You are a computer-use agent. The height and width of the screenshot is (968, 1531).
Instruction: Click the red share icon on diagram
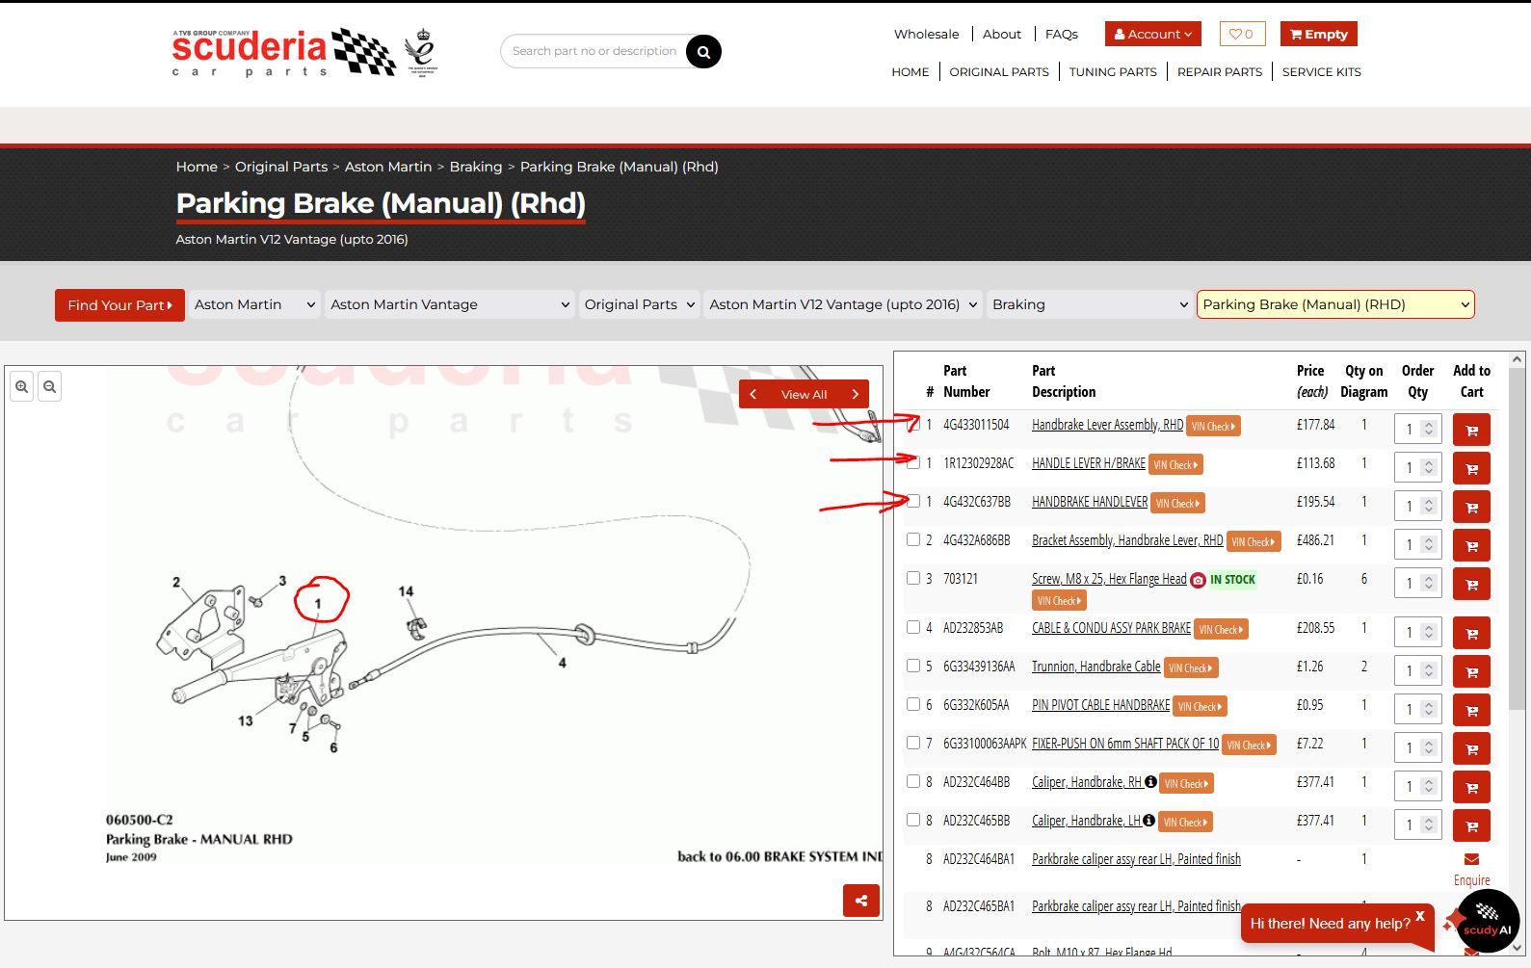[x=860, y=901]
